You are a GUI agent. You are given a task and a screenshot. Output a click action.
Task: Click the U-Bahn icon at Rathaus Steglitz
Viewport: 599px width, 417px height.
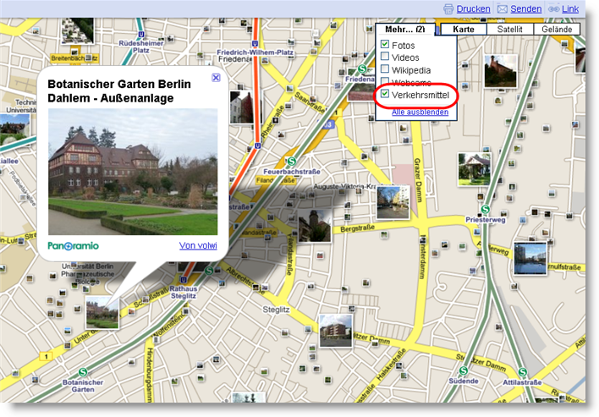click(x=184, y=281)
